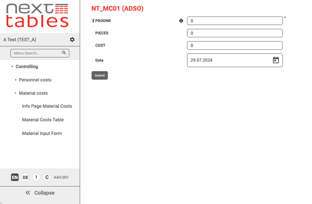Focus the Menu Search field

(40, 53)
